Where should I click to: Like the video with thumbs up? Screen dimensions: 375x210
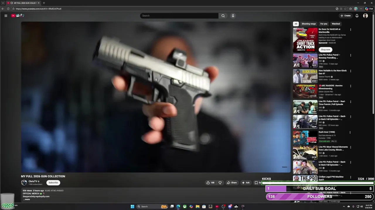click(210, 183)
